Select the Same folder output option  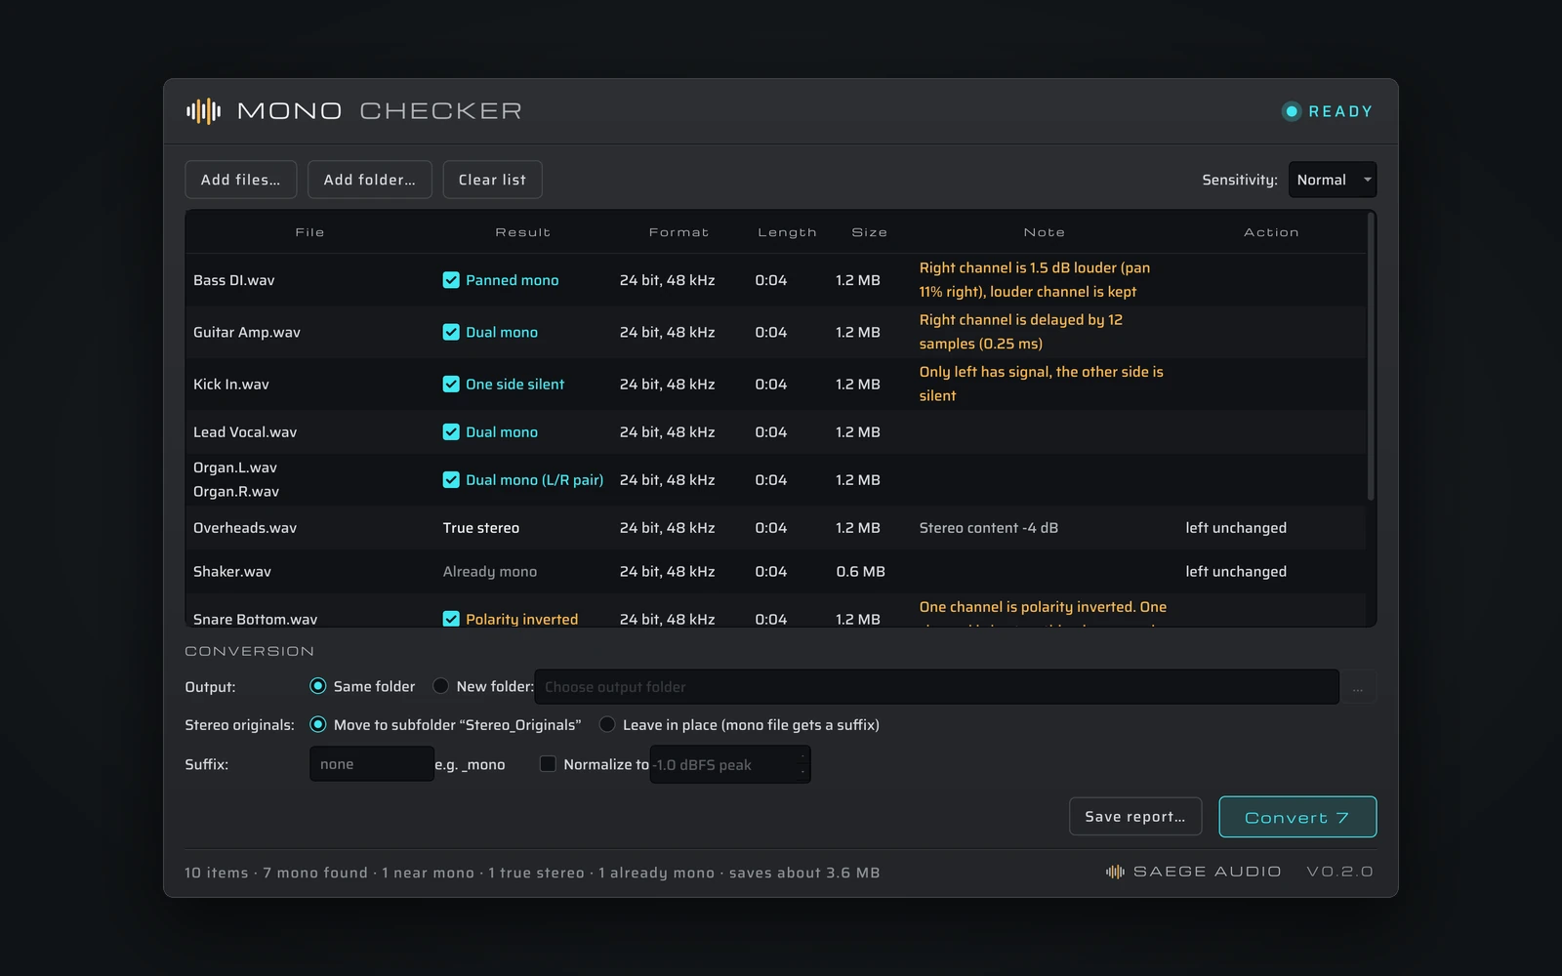pyautogui.click(x=317, y=686)
